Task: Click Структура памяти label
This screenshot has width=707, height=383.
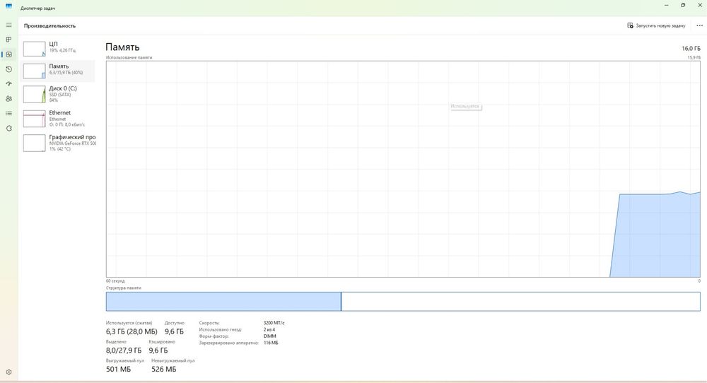Action: pyautogui.click(x=124, y=288)
